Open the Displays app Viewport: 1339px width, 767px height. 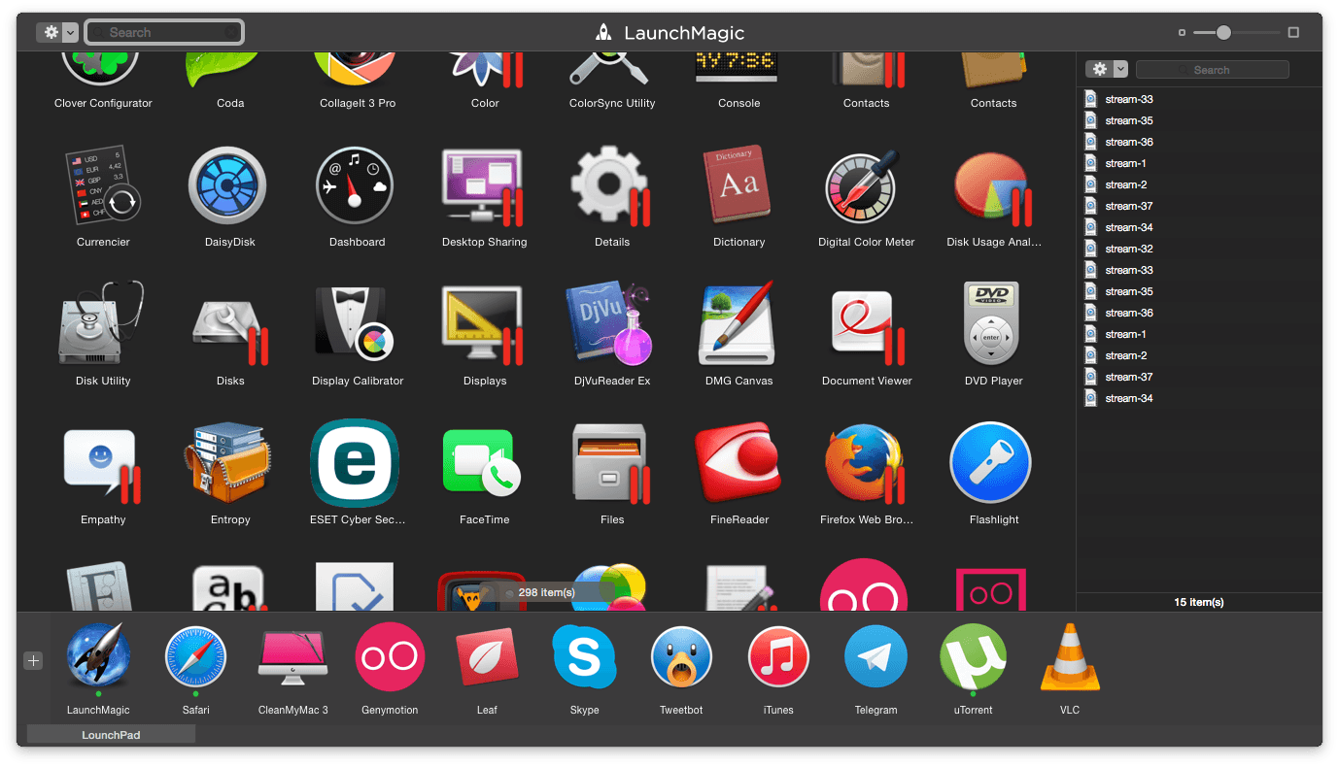(x=484, y=324)
